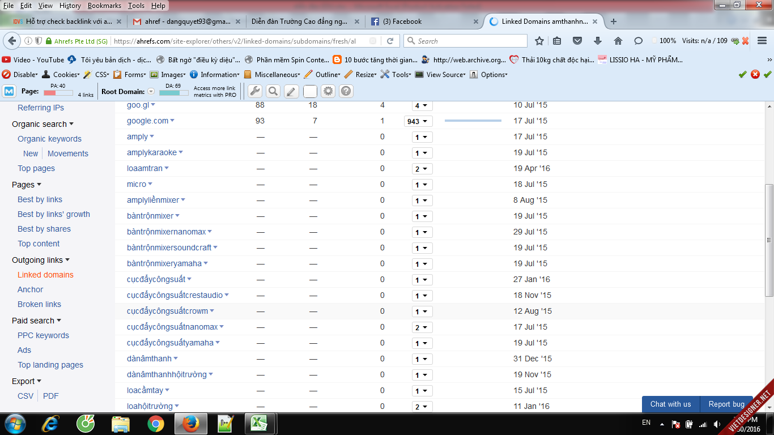774x435 pixels.
Task: Bookmark this page with the star icon
Action: (539, 41)
